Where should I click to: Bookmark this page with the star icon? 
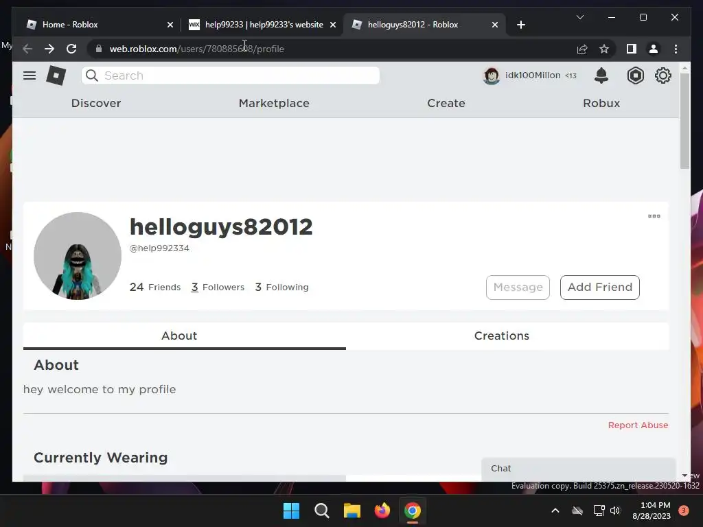604,49
